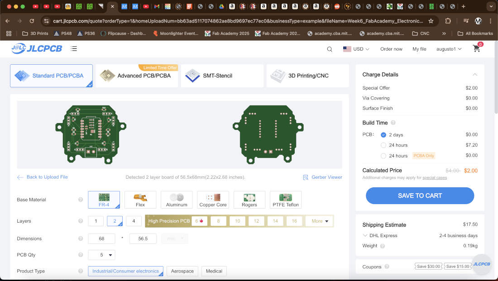
Task: Open the media control icon in toolbar
Action: click(x=466, y=21)
